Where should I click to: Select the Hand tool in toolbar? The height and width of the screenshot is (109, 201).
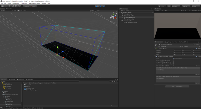(3, 6)
